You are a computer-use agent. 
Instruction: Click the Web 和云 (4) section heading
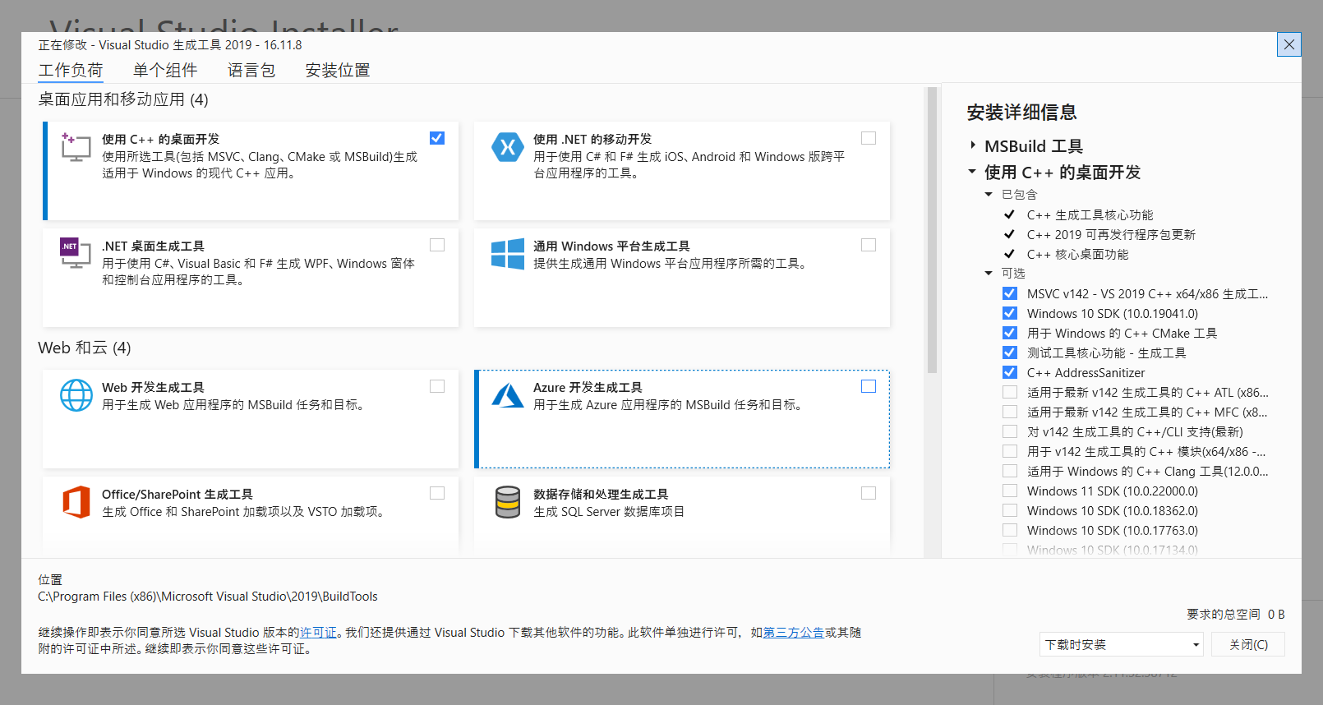[85, 348]
